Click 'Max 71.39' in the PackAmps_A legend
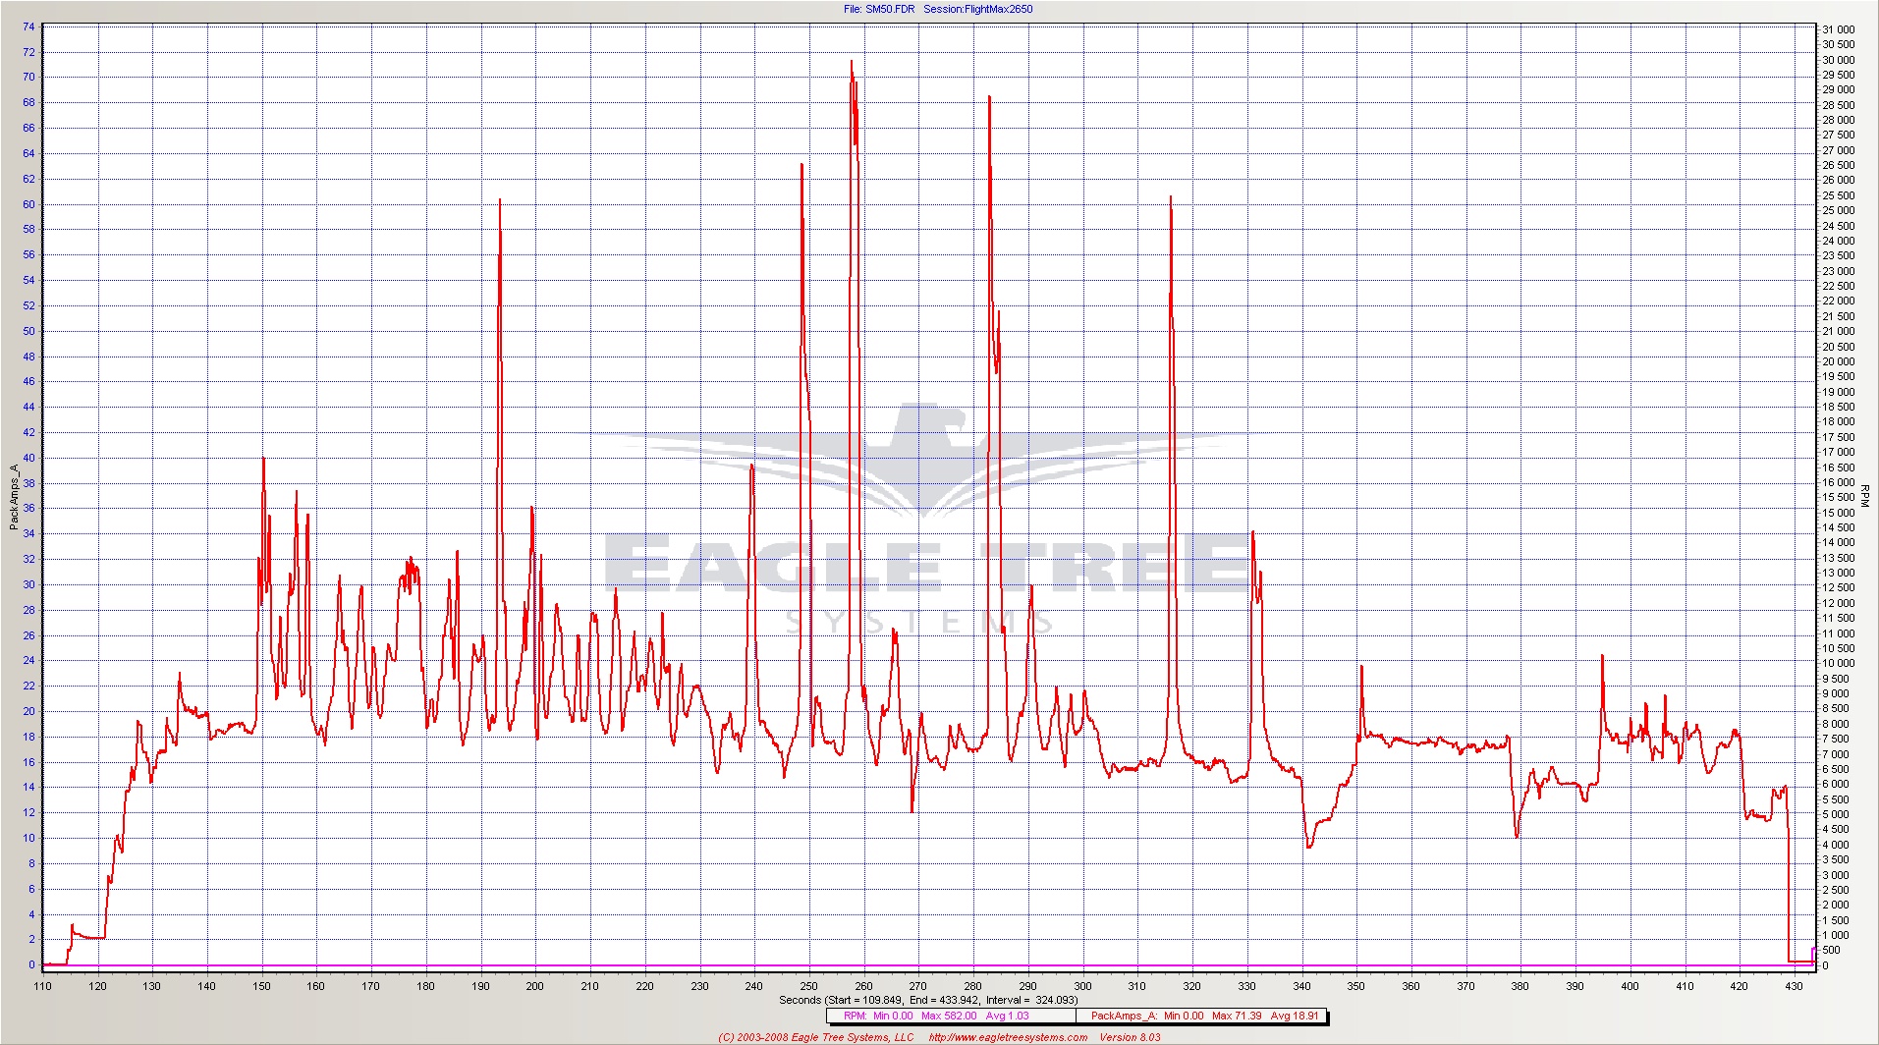The width and height of the screenshot is (1879, 1045). [1236, 1016]
